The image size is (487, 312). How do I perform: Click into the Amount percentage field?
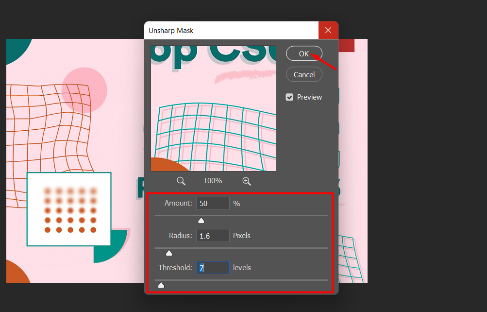pos(213,204)
